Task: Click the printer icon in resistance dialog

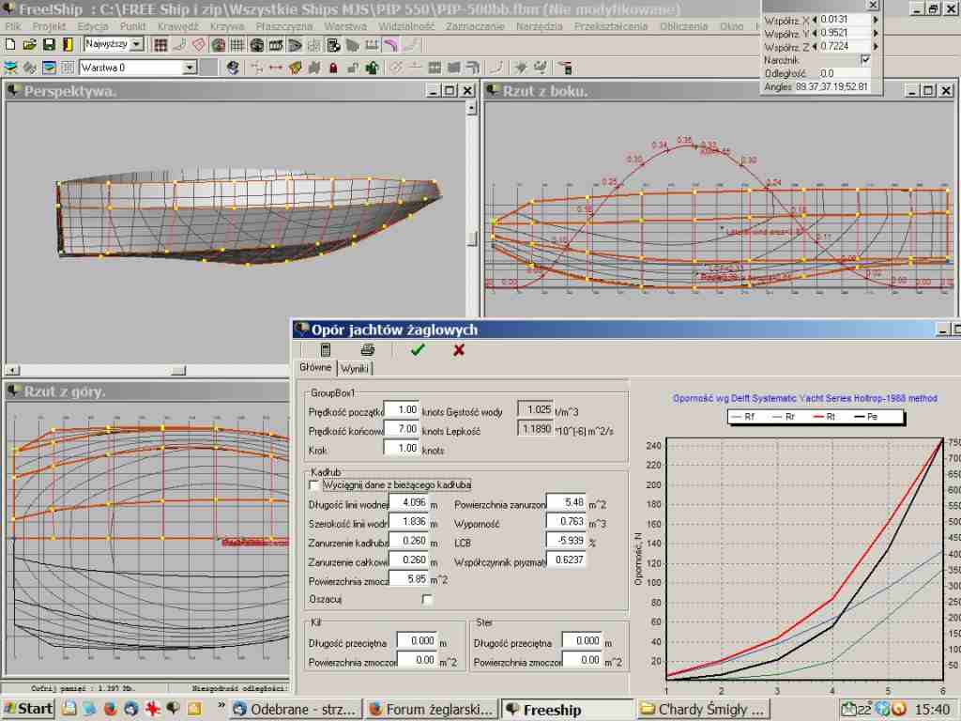Action: click(x=368, y=350)
